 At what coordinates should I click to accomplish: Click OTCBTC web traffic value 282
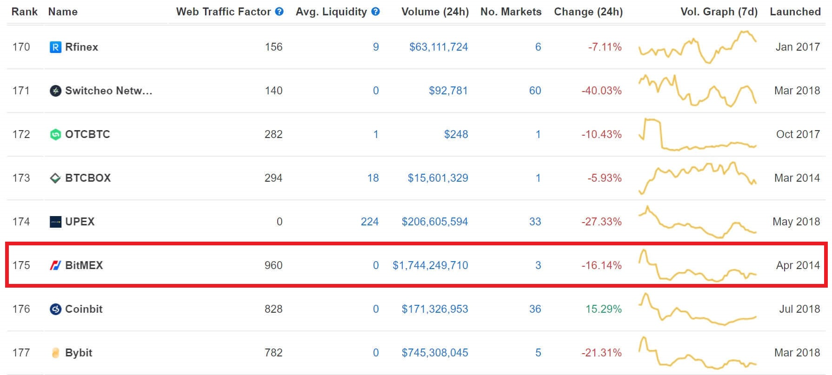(x=273, y=134)
